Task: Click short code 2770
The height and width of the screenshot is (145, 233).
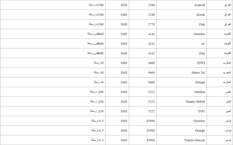Action: tap(151, 24)
